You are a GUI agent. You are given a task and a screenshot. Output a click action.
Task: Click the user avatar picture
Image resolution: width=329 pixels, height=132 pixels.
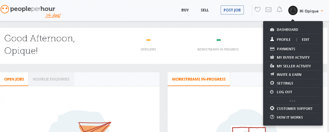click(293, 11)
